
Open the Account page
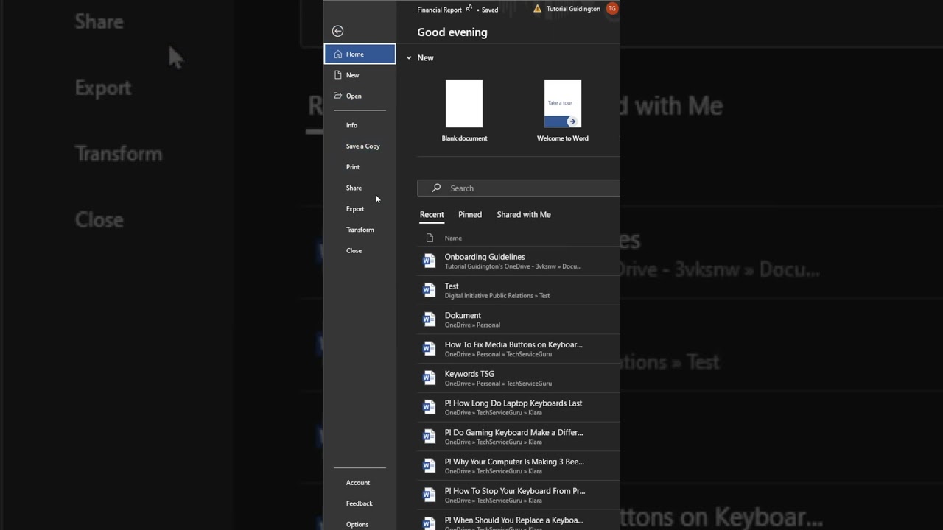[360, 483]
